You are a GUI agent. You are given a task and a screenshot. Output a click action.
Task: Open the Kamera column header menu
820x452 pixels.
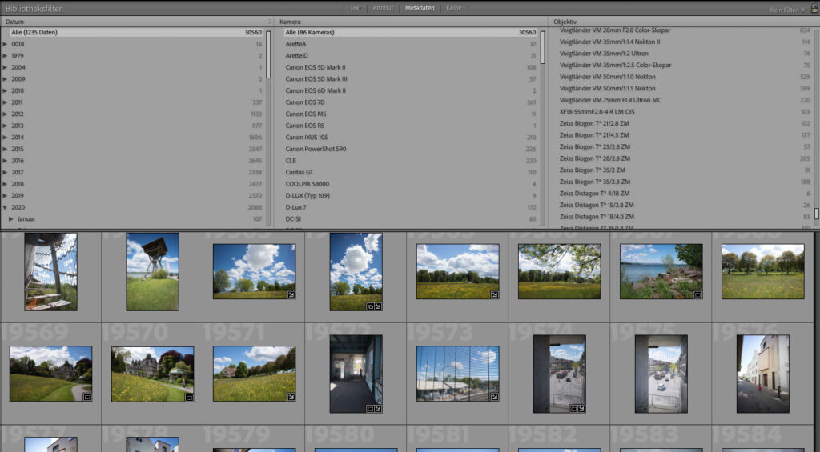coord(290,22)
